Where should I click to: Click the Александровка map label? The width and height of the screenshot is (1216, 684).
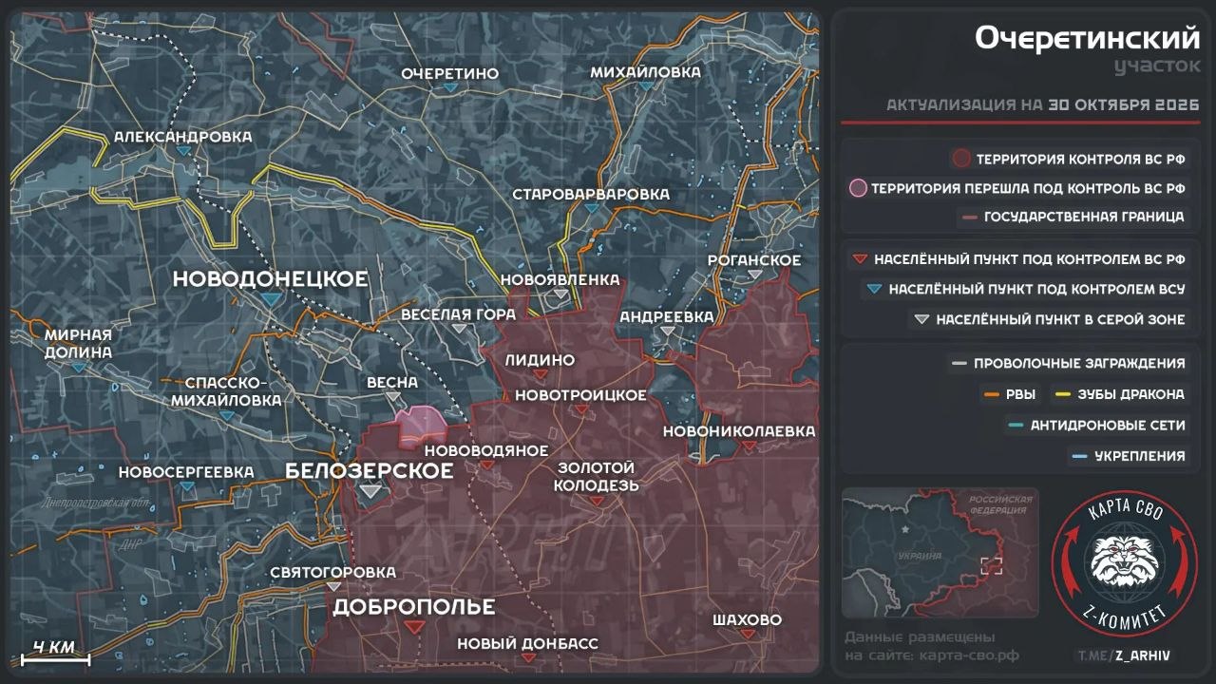pyautogui.click(x=182, y=137)
